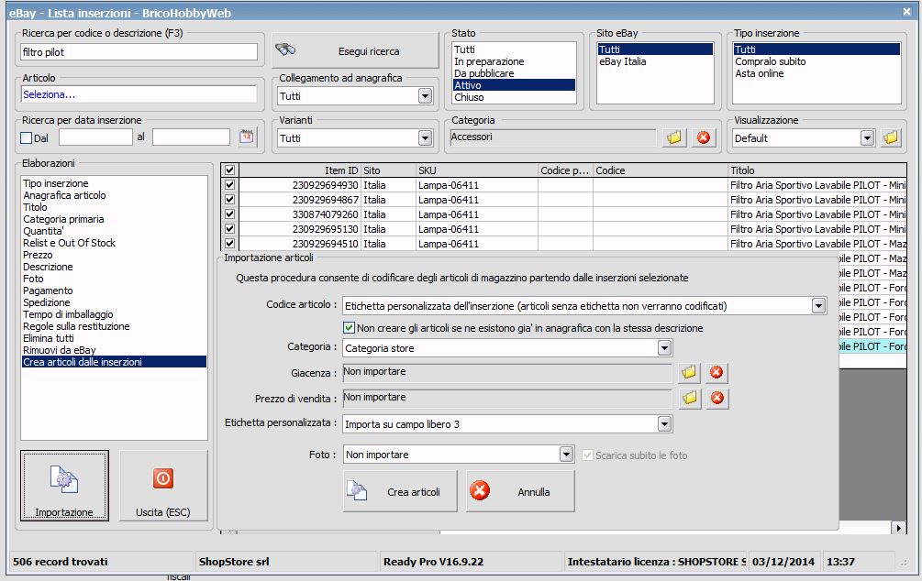The image size is (922, 581).
Task: Uncheck 'Non creare gli articoli' checkbox
Action: point(349,328)
